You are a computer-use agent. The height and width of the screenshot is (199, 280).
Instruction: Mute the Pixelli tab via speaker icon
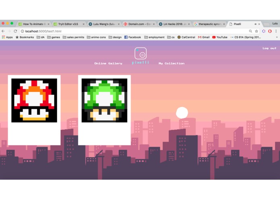coord(255,24)
